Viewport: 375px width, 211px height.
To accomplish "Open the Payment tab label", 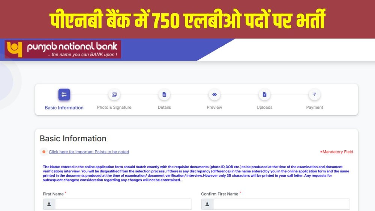I will pos(315,108).
